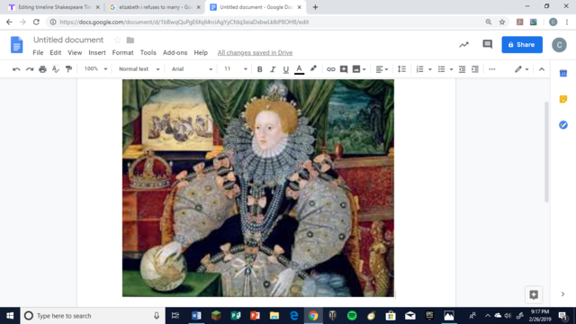Screen dimensions: 576x324
Task: Open activity dashboard trend icon
Action: 463,45
